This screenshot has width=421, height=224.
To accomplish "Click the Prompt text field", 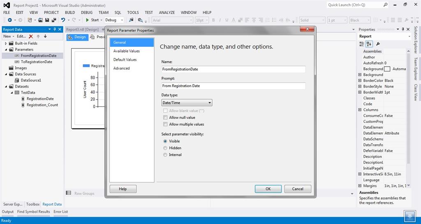I will (x=233, y=86).
